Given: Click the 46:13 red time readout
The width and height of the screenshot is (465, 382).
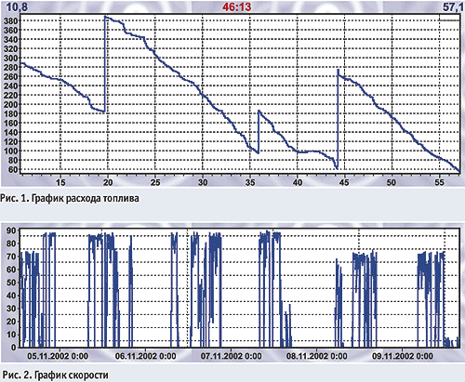Looking at the screenshot, I should click(236, 7).
